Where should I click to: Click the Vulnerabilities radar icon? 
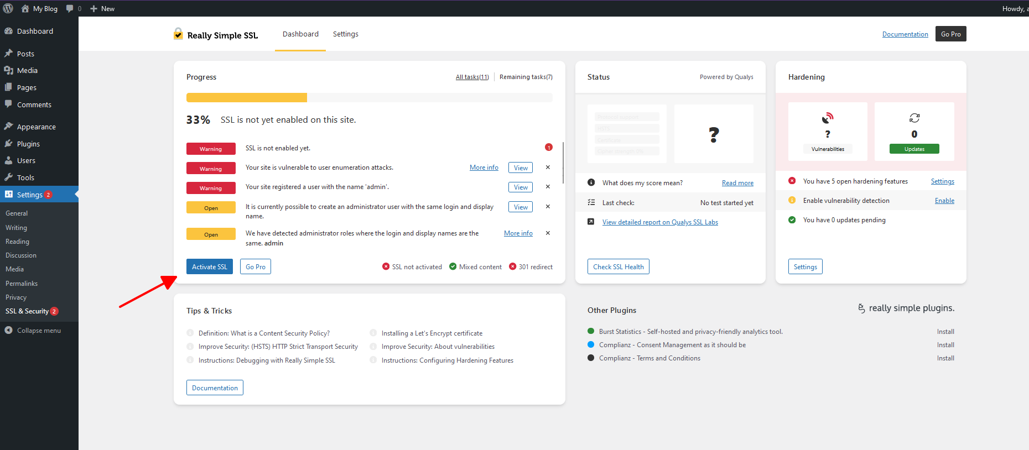tap(828, 118)
